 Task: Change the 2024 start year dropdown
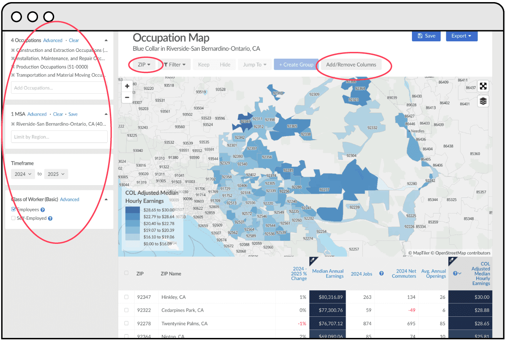(x=23, y=174)
